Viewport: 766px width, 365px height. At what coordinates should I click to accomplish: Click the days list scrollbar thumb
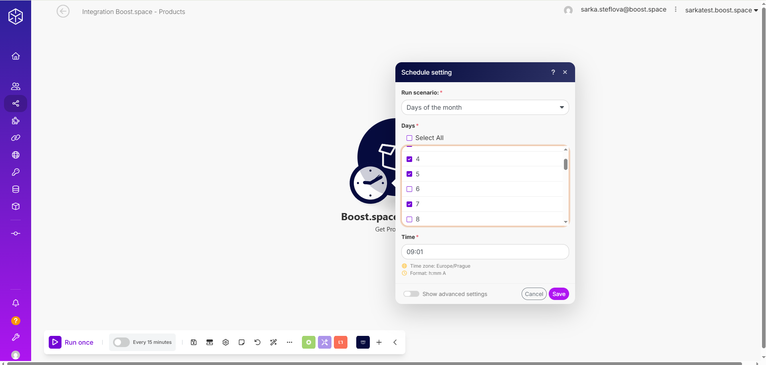coord(566,164)
